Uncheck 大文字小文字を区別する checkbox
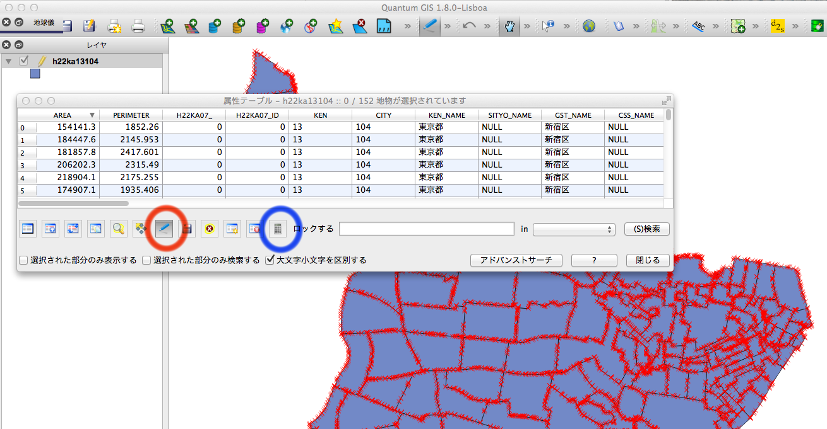827x429 pixels. (x=270, y=260)
